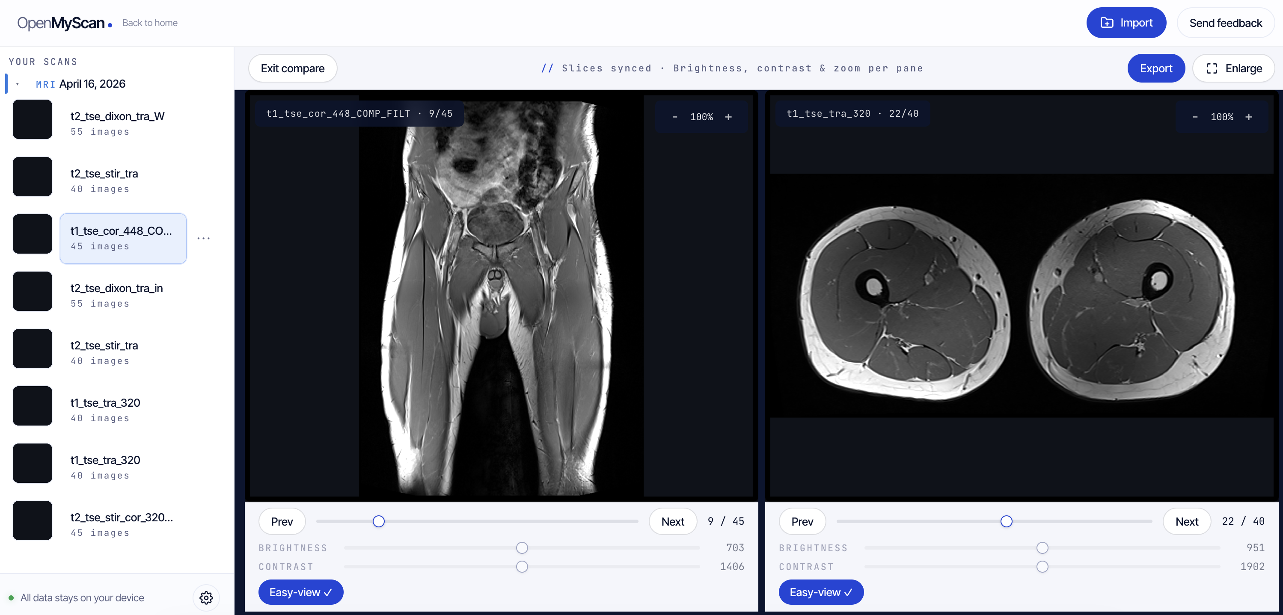This screenshot has width=1283, height=615.
Task: Click the left pane brightness slider handle
Action: tap(522, 548)
